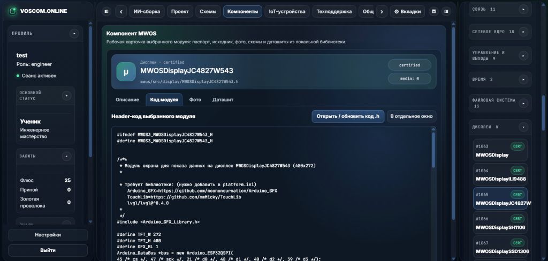
Task: Click Открыть / обновить код .h button
Action: (x=348, y=117)
